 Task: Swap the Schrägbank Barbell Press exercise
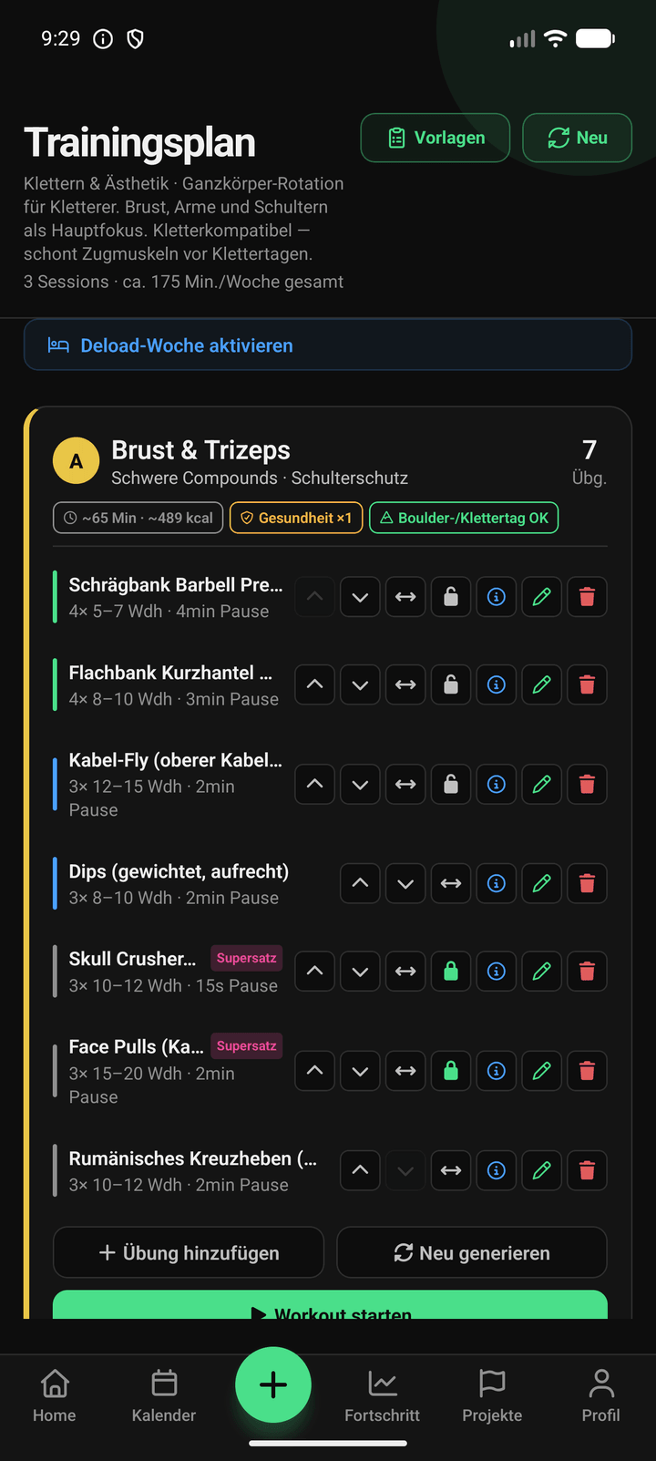tap(405, 597)
